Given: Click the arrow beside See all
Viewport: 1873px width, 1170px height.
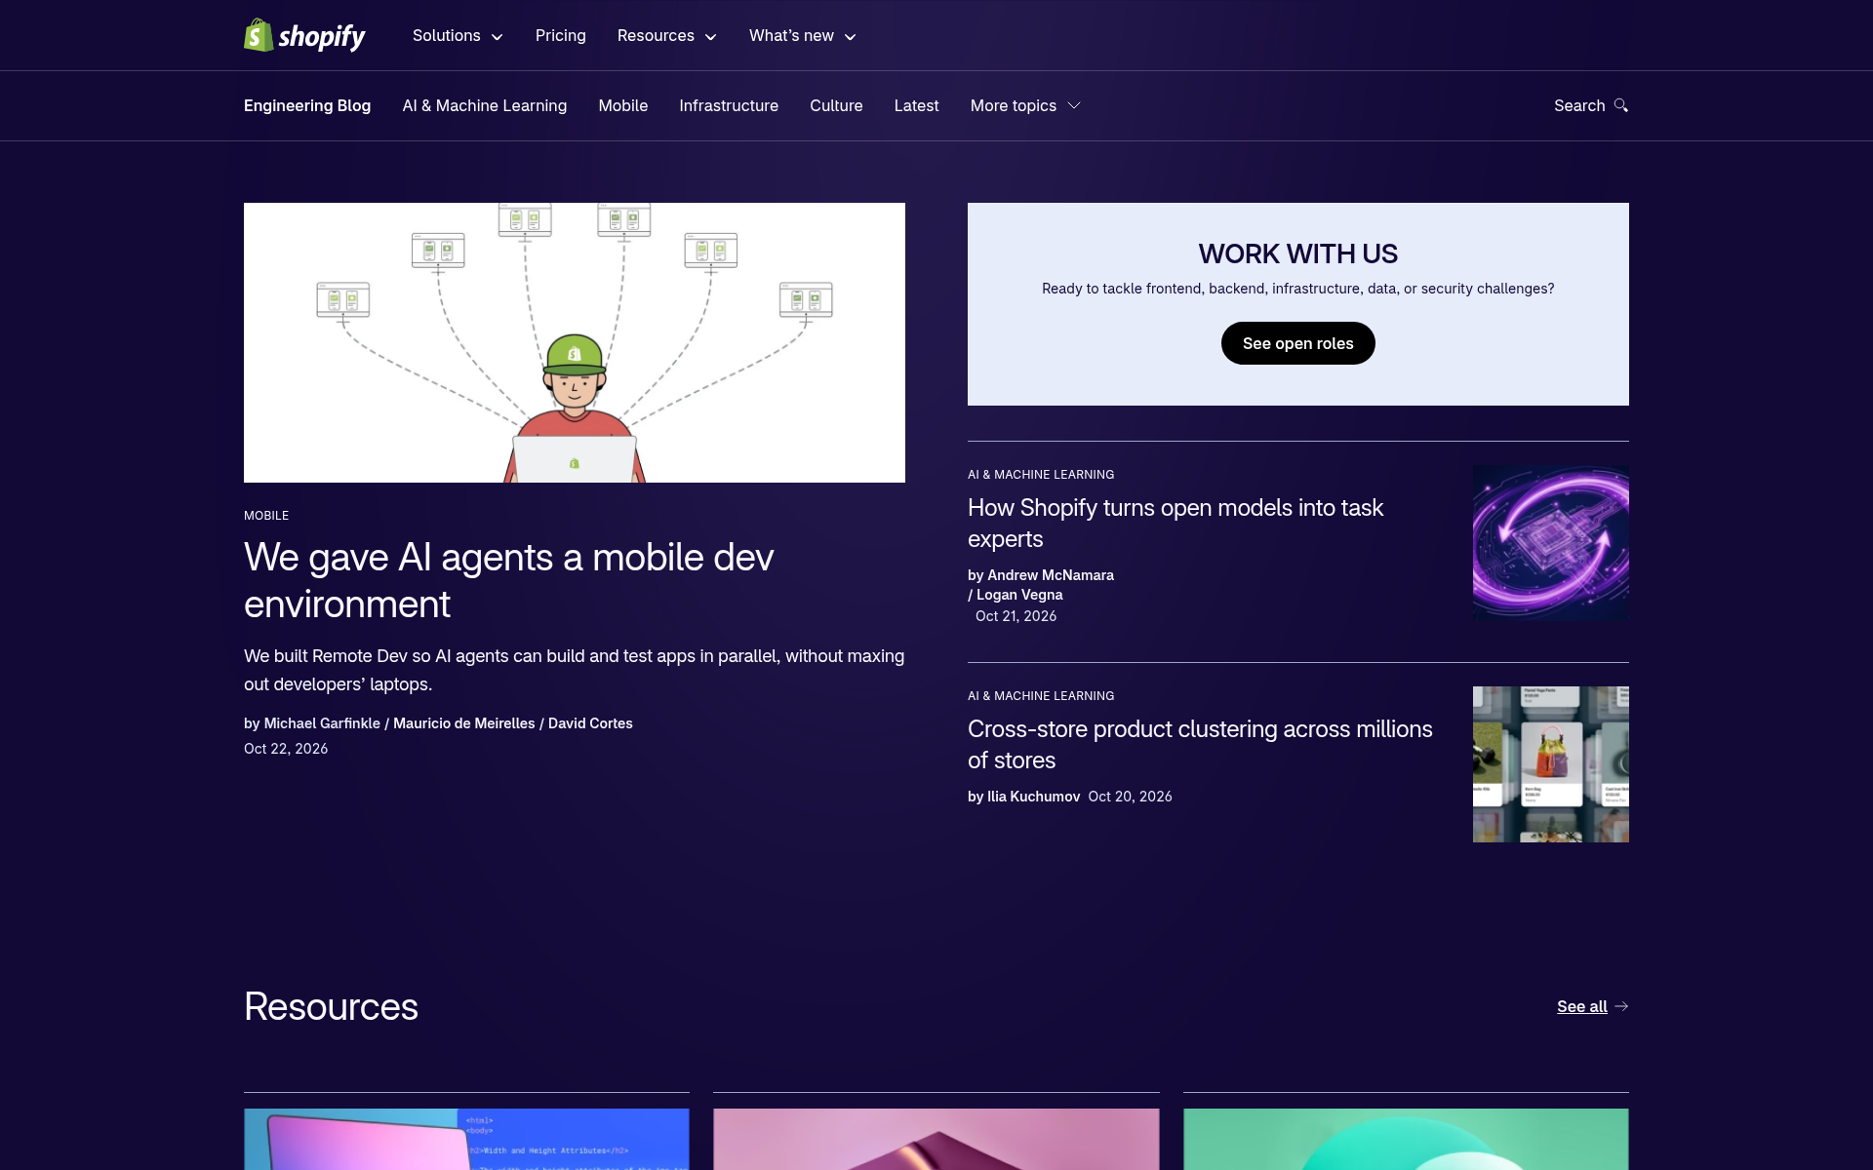Looking at the screenshot, I should pyautogui.click(x=1621, y=1006).
